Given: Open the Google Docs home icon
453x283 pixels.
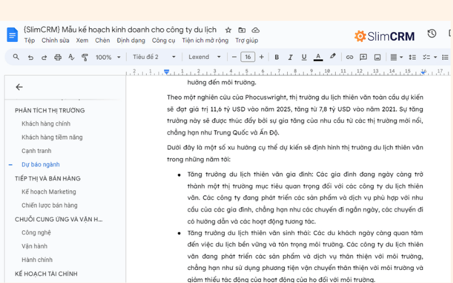Looking at the screenshot, I should pos(12,35).
